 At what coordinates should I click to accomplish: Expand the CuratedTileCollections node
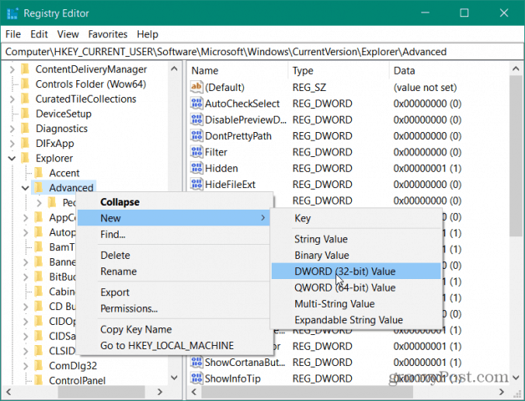click(12, 99)
